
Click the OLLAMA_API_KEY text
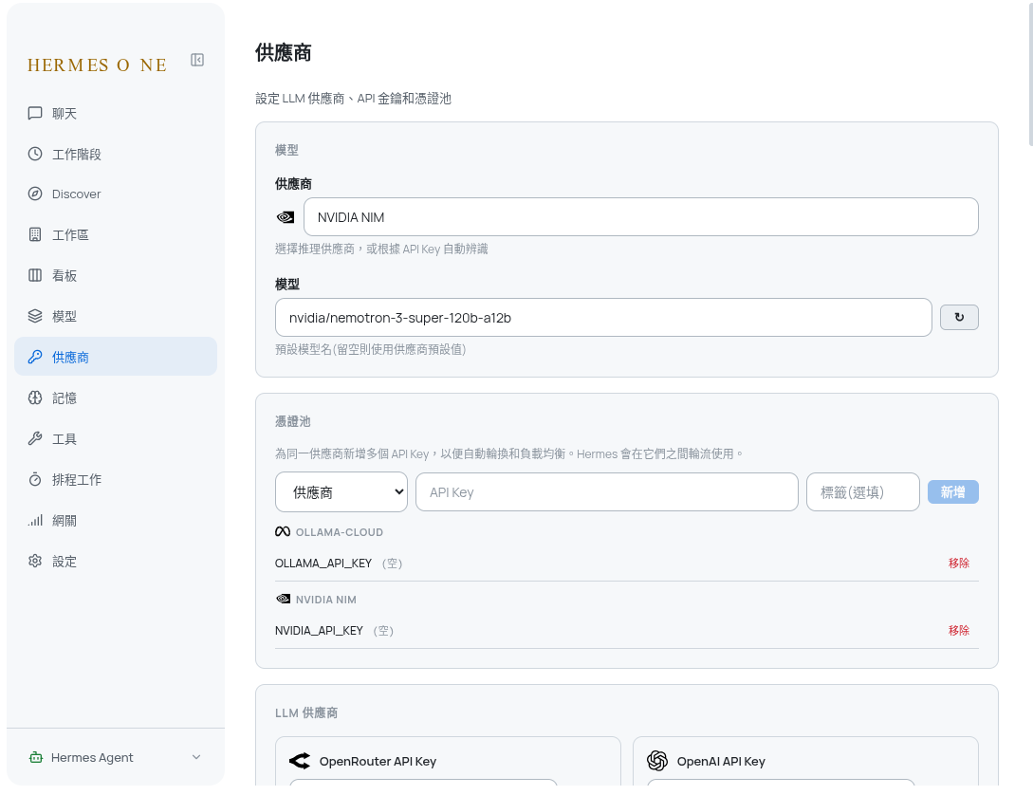pos(323,564)
